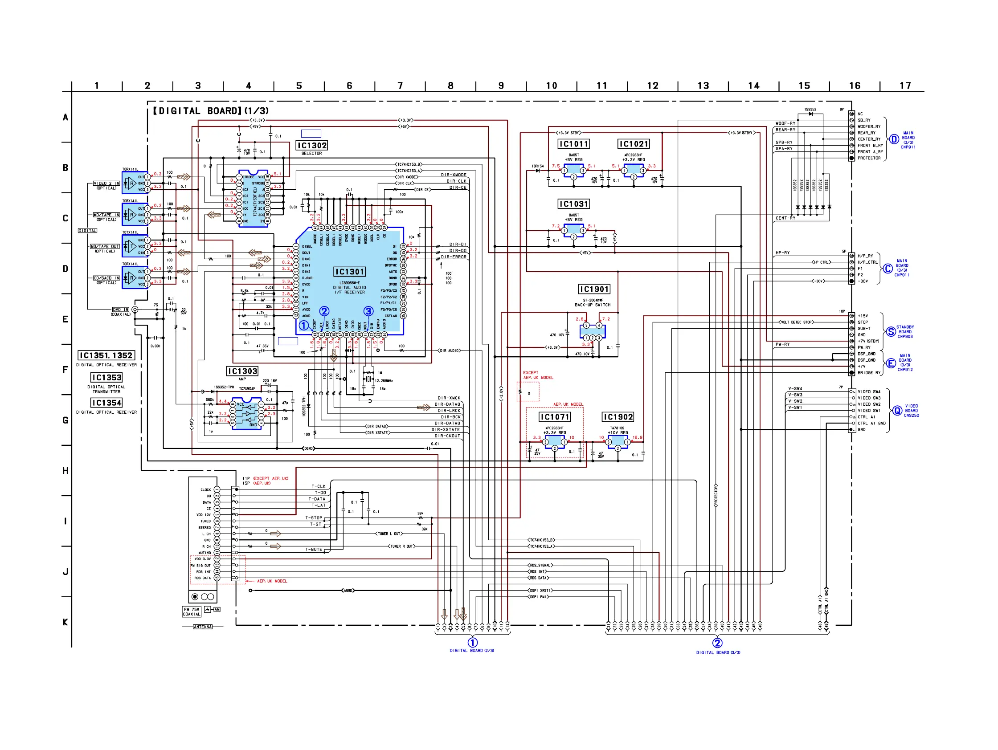Click circled 1 above DIGITAL BOARD (2/3)
The image size is (998, 750).
click(472, 642)
